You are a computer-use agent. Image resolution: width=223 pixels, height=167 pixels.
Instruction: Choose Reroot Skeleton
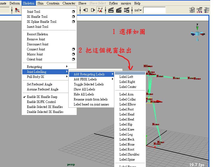pyautogui.click(x=37, y=34)
